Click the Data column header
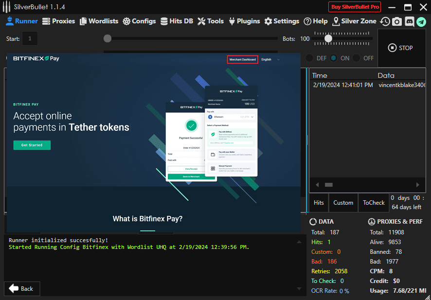This screenshot has width=431, height=300. tap(386, 75)
